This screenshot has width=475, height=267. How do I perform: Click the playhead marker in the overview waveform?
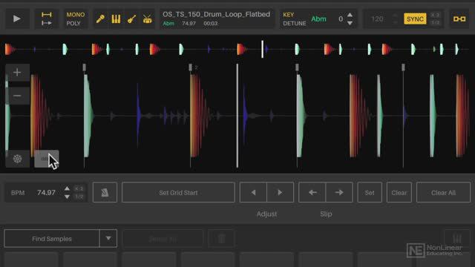click(x=262, y=49)
